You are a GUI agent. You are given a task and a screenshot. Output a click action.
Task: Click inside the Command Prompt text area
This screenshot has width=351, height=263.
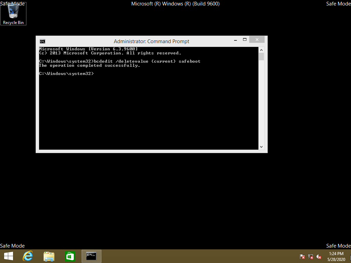(x=147, y=103)
